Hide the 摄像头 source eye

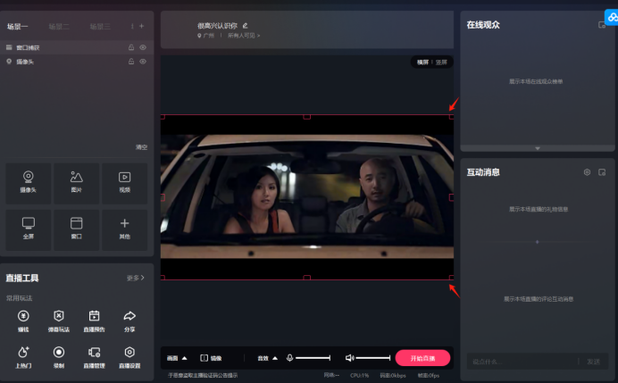click(x=143, y=62)
